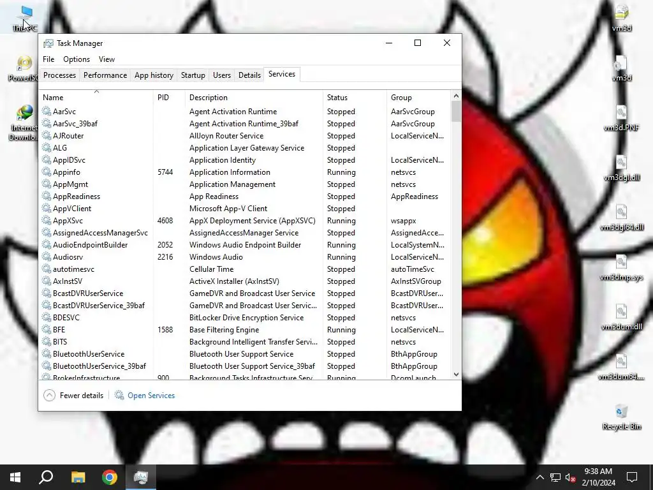Viewport: 653px width, 490px height.
Task: Select the Appinfo service row
Action: tap(245, 172)
